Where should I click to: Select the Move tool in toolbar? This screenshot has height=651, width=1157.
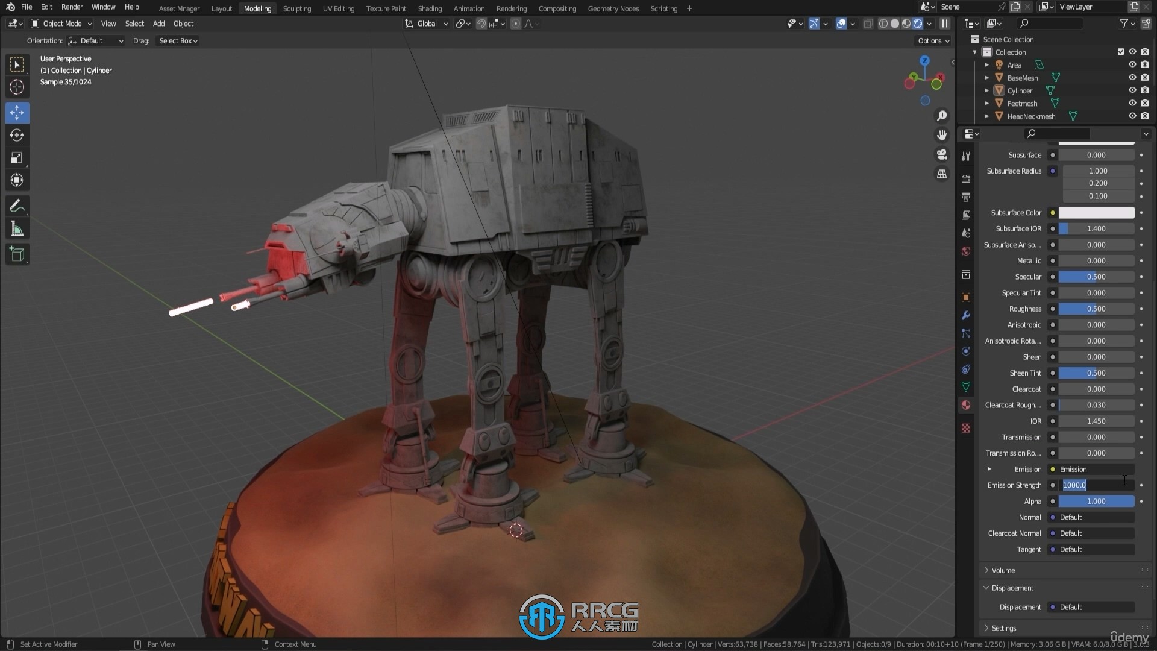tap(17, 112)
